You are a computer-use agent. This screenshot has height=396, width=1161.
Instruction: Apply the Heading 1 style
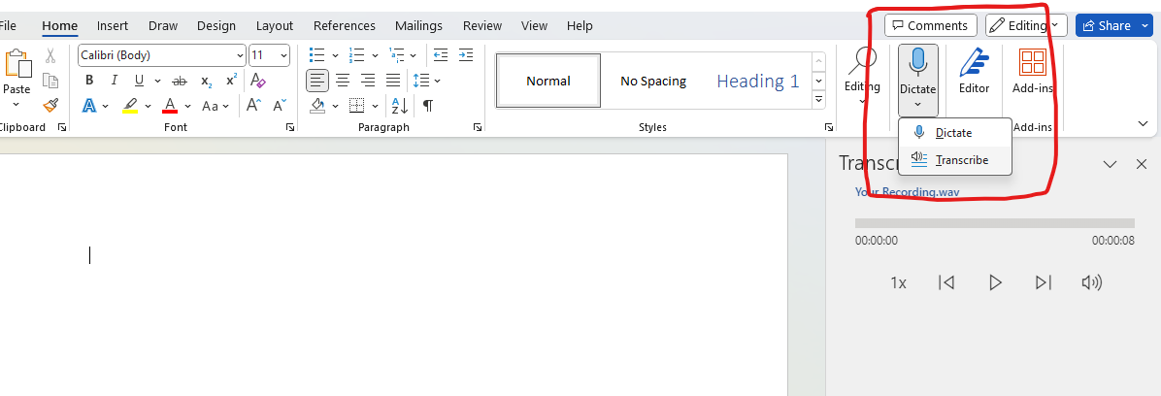757,81
